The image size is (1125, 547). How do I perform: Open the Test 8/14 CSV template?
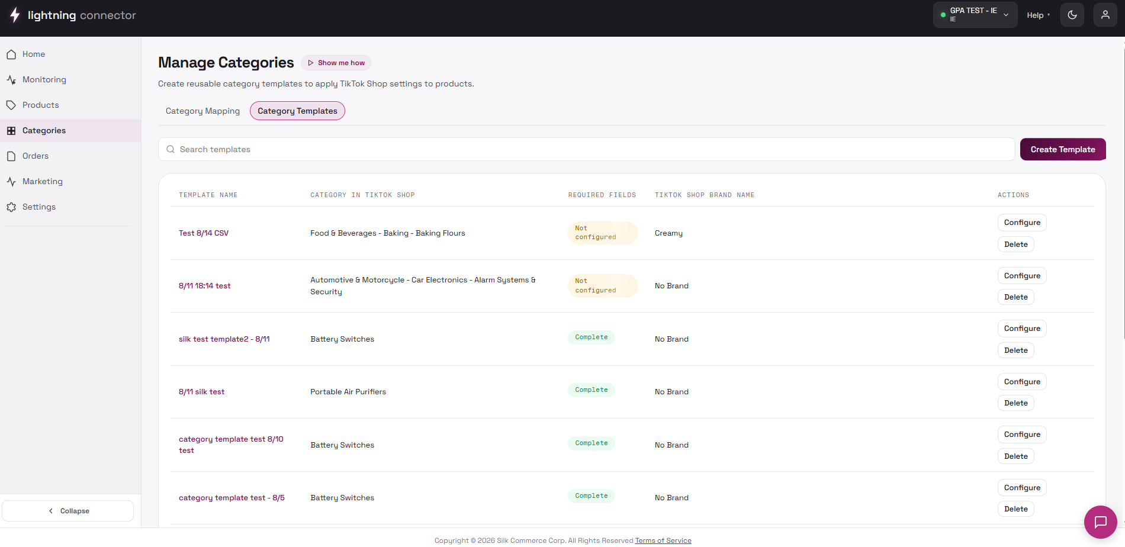click(204, 233)
